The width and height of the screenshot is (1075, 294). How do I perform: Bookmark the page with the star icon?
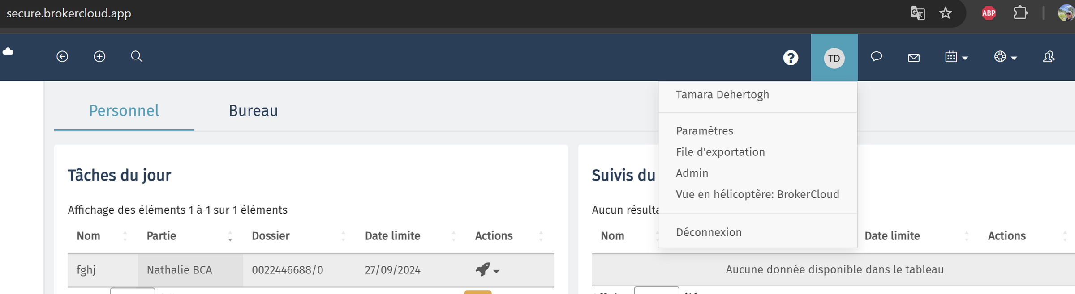[x=946, y=13]
